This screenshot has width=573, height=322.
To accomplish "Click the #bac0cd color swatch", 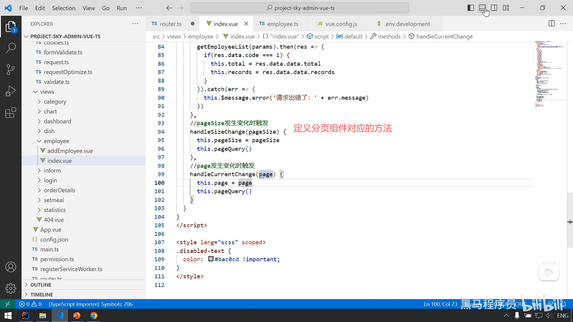I will pyautogui.click(x=211, y=259).
